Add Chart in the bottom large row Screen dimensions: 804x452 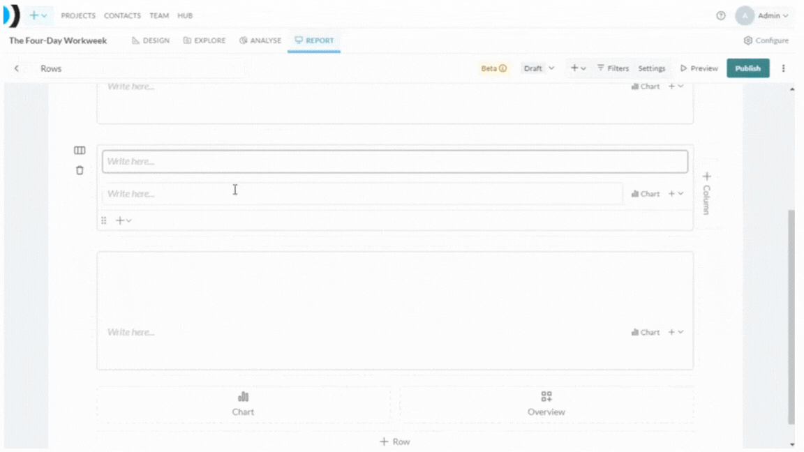click(x=645, y=332)
